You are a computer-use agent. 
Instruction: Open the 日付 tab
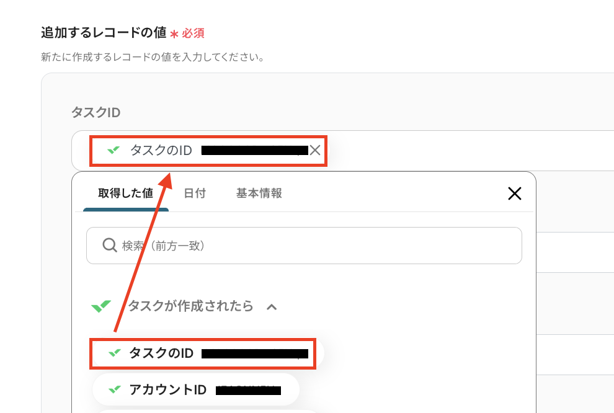(195, 193)
